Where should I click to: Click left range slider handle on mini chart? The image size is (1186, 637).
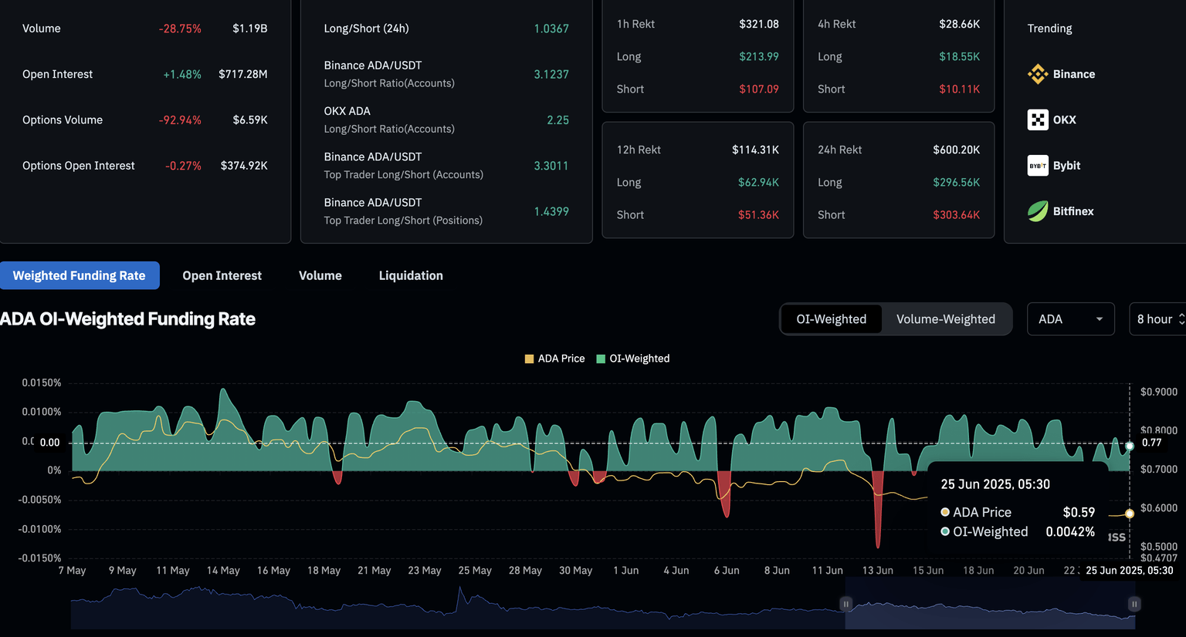pos(845,604)
